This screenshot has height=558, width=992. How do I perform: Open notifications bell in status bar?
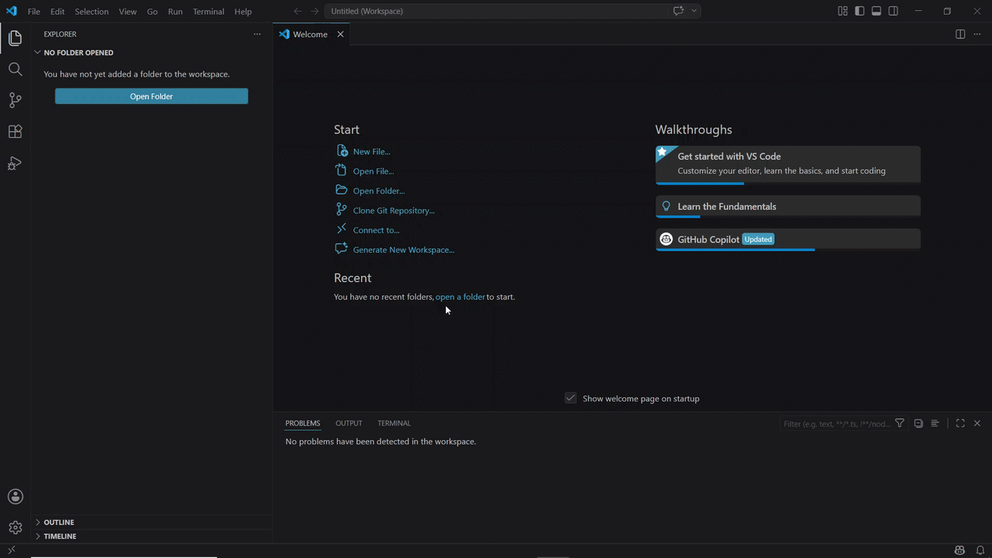(980, 550)
